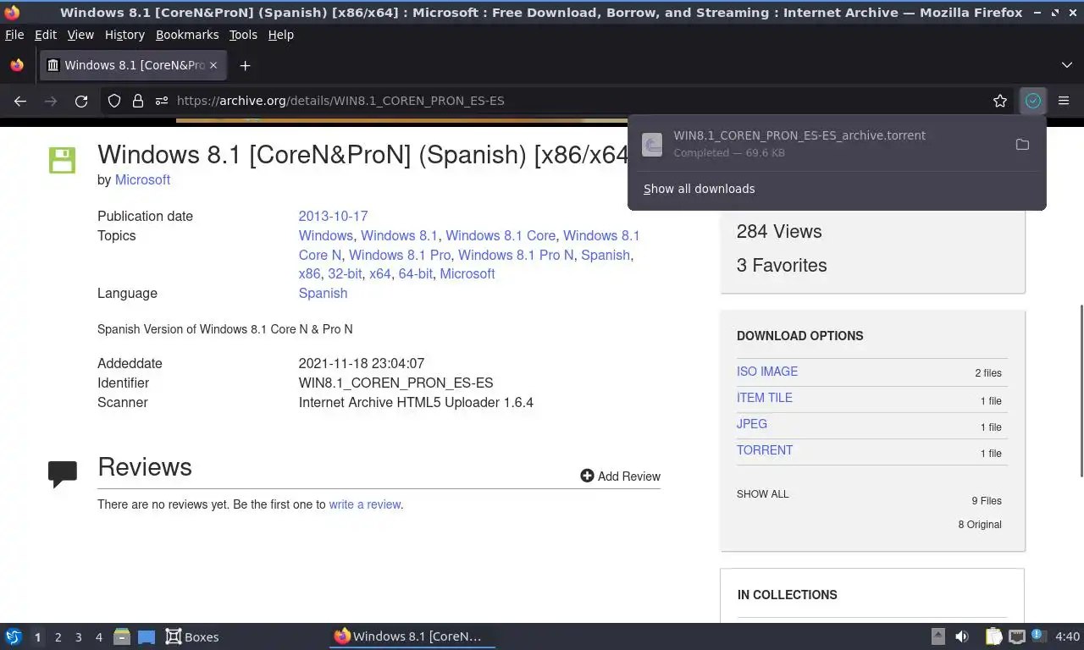Image resolution: width=1084 pixels, height=650 pixels.
Task: Click the permissions icon beside the padlock
Action: tap(162, 101)
